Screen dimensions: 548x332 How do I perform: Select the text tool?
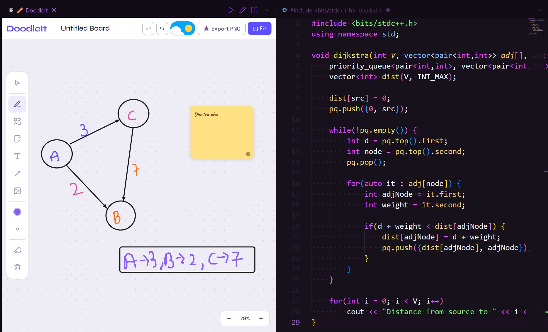[x=17, y=156]
